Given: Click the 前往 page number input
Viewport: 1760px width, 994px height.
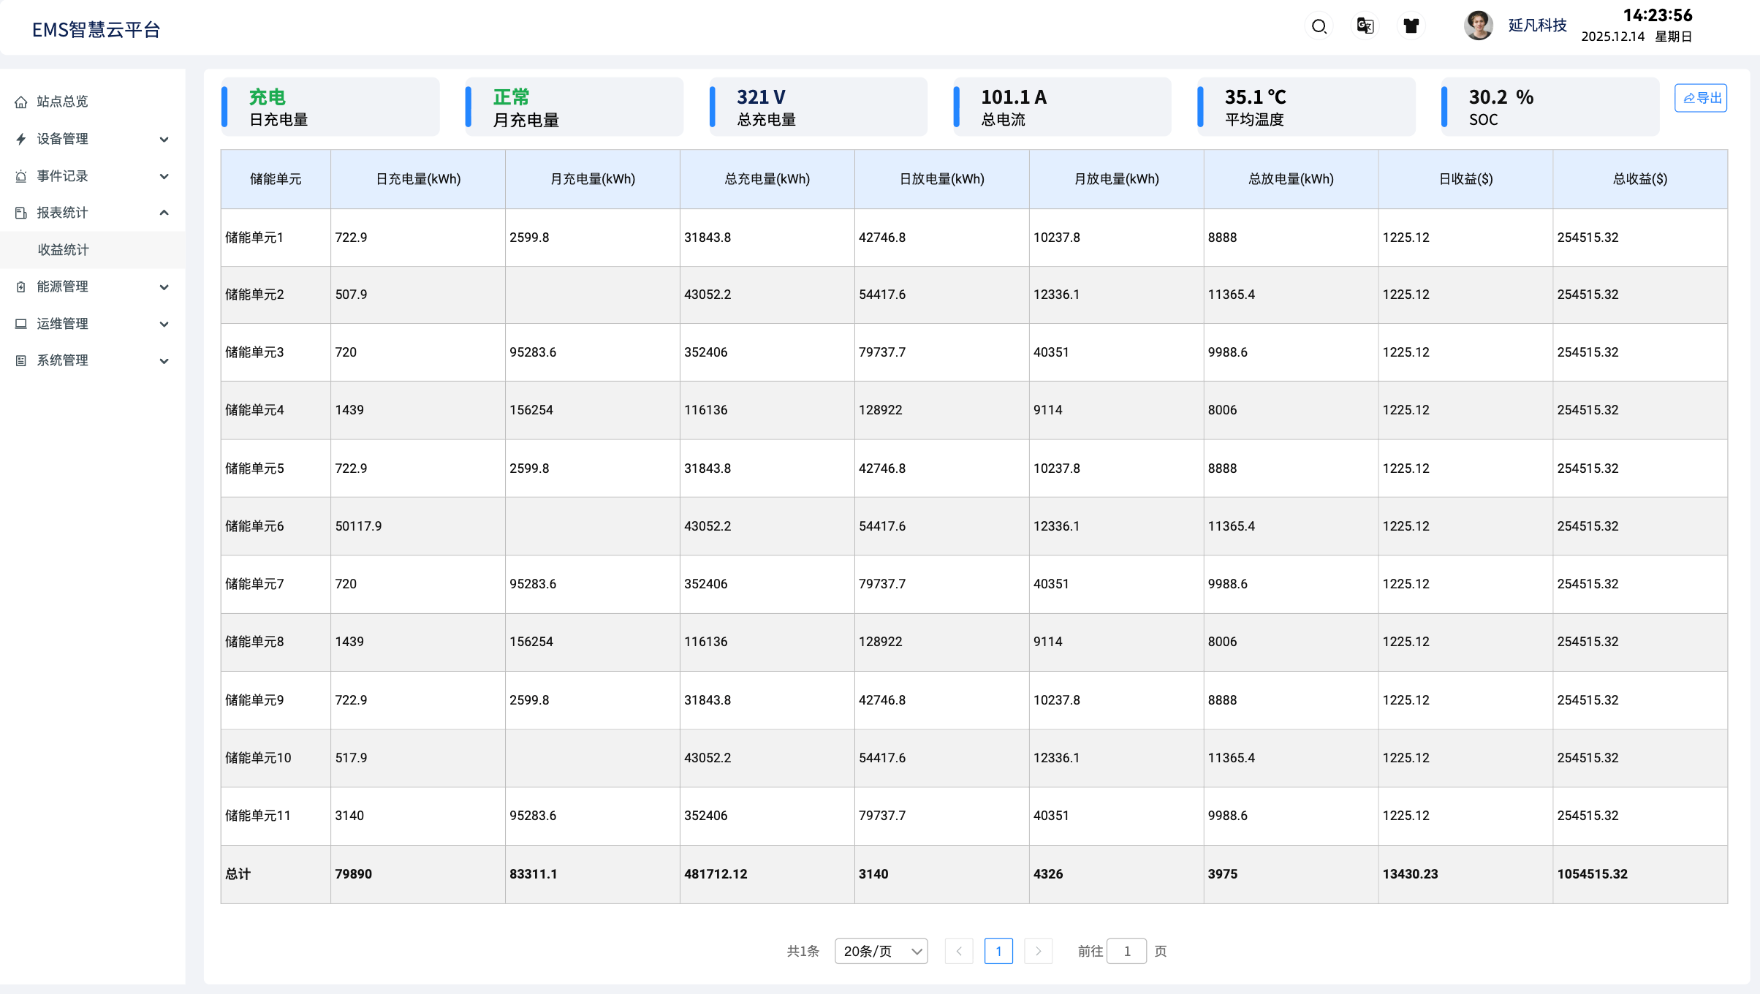Looking at the screenshot, I should pos(1126,951).
